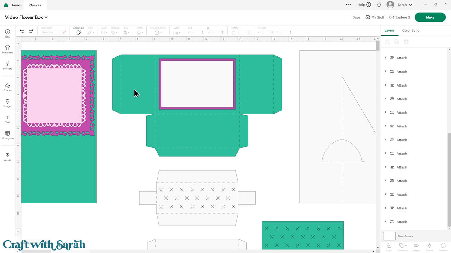Click the linetype color swatch beside Operation

(x=64, y=32)
